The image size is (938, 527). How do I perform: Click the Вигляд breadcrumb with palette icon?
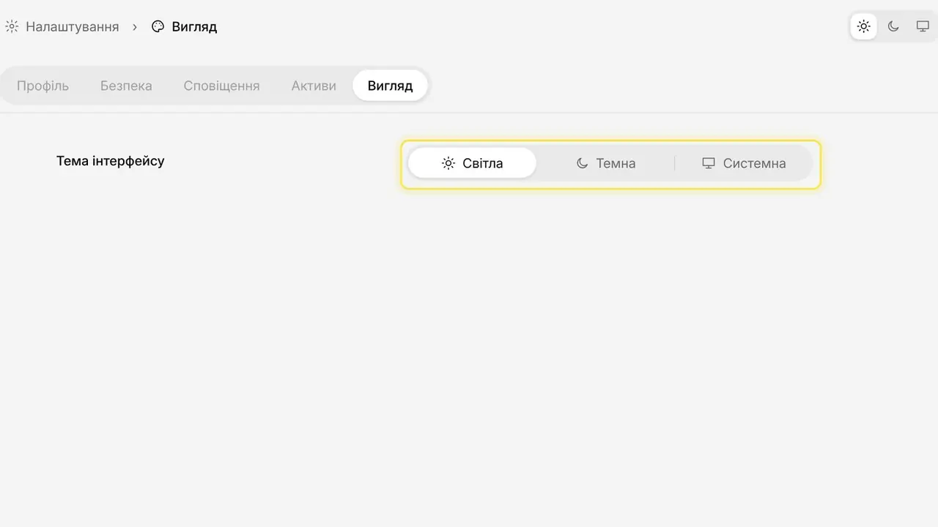[184, 27]
